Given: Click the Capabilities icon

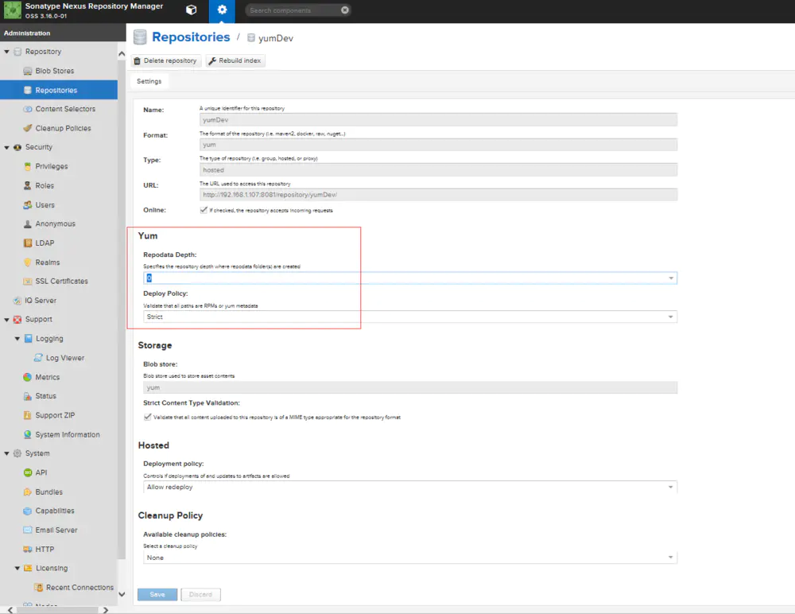Looking at the screenshot, I should 28,511.
